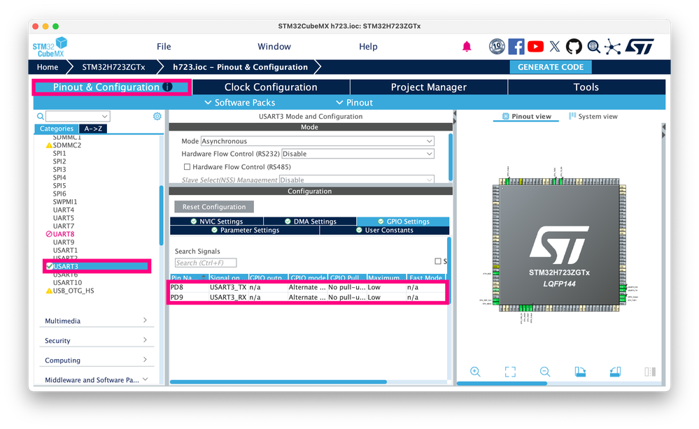The image size is (699, 429).
Task: Switch to Project Manager tab
Action: [429, 87]
